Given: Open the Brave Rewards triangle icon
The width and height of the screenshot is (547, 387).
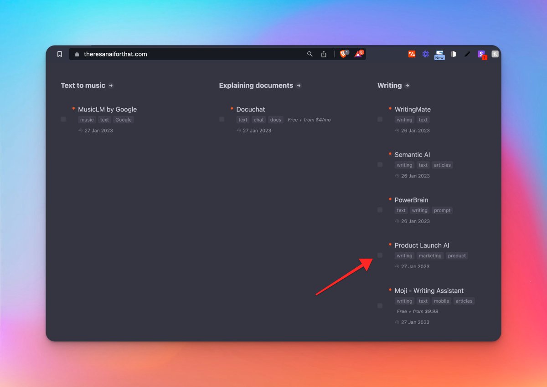Looking at the screenshot, I should pyautogui.click(x=359, y=54).
